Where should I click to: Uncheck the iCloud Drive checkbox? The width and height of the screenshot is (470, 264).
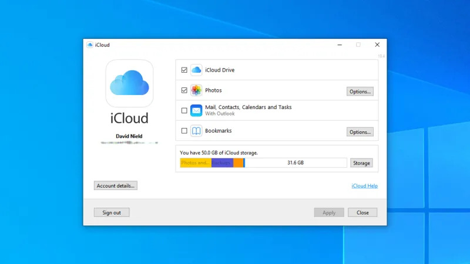[x=184, y=70]
